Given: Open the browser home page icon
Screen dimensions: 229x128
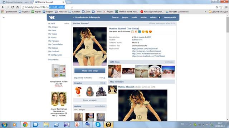Looking at the screenshot, I should pyautogui.click(x=18, y=7).
